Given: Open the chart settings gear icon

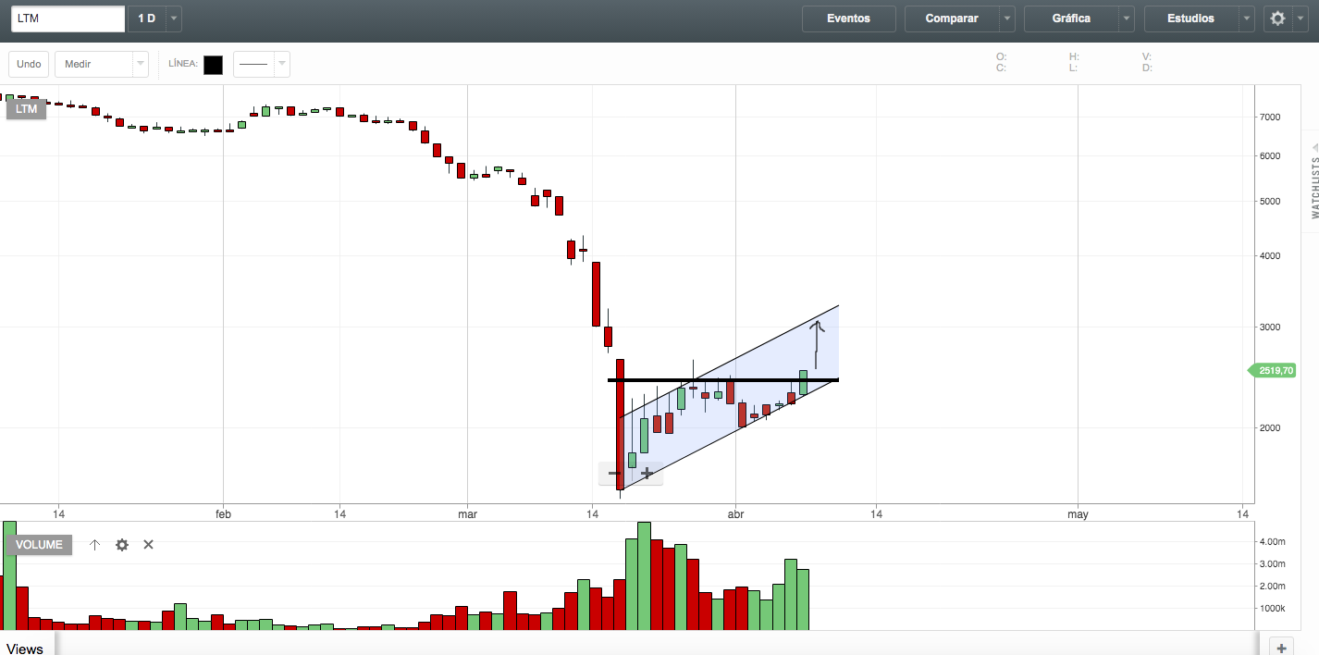Looking at the screenshot, I should pos(1277,19).
